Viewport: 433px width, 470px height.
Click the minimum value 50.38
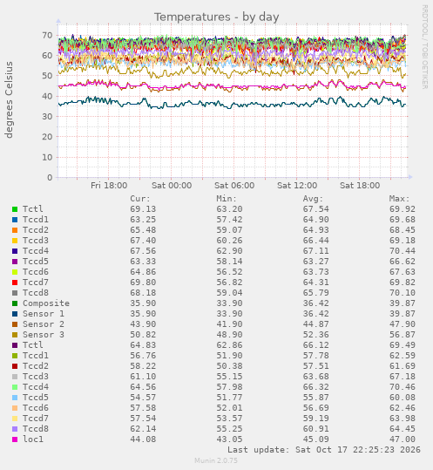(230, 366)
